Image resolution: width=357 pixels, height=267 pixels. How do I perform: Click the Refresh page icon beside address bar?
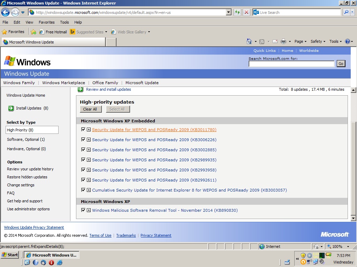[237, 12]
